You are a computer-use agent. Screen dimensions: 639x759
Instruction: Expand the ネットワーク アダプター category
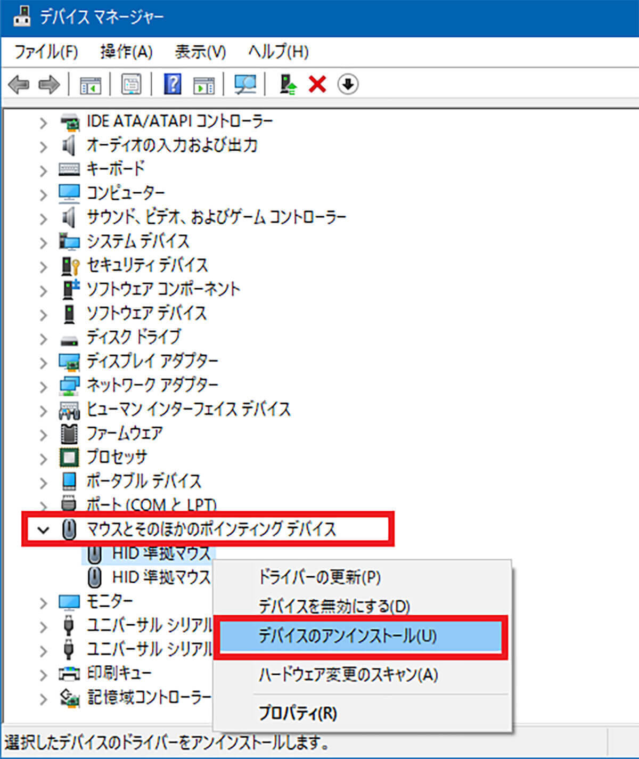pyautogui.click(x=44, y=386)
